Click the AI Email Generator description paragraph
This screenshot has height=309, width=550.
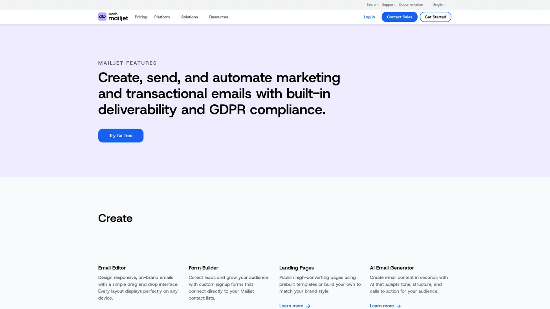tap(409, 284)
